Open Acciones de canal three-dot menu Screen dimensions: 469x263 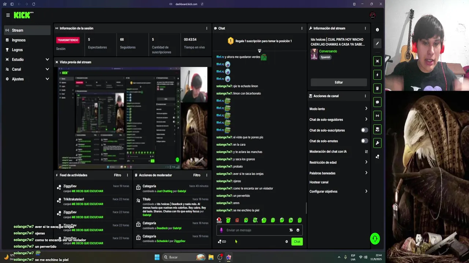tap(365, 96)
